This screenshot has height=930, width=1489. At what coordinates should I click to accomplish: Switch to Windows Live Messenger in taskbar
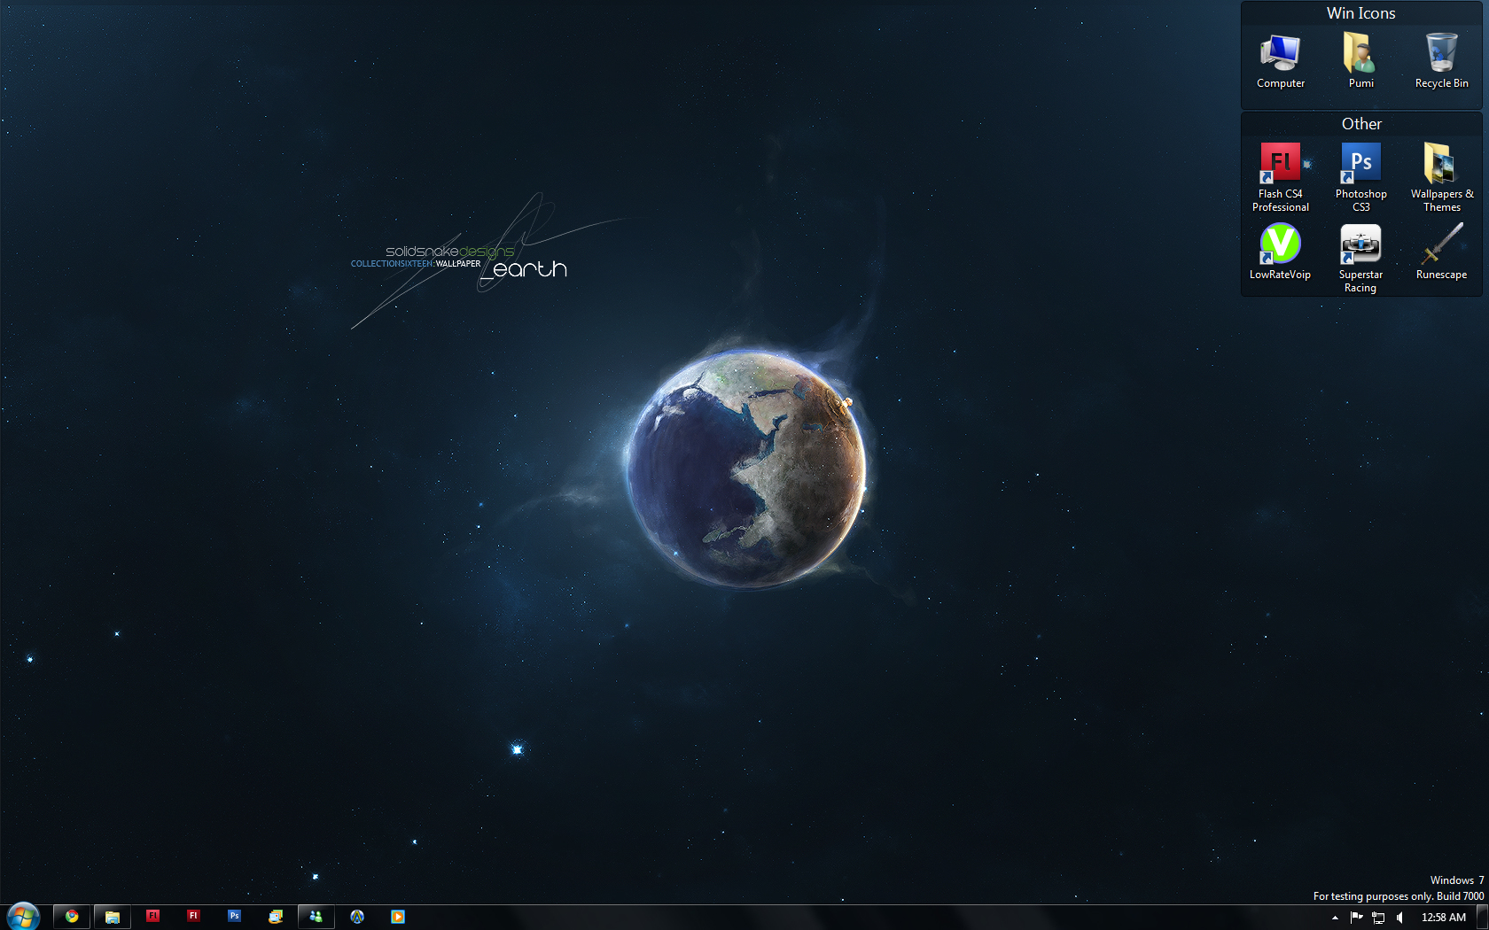click(x=316, y=917)
